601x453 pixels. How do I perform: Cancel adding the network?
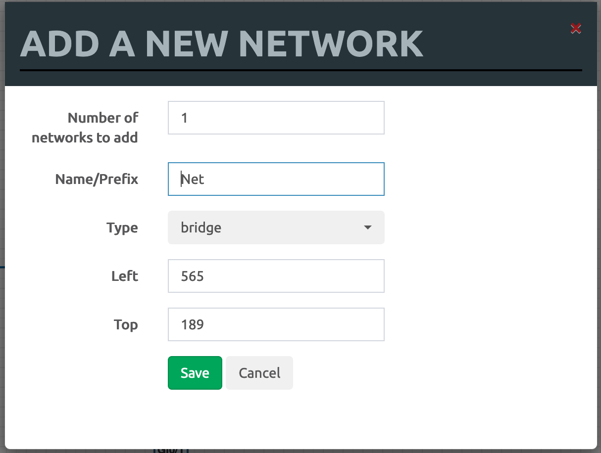(259, 373)
